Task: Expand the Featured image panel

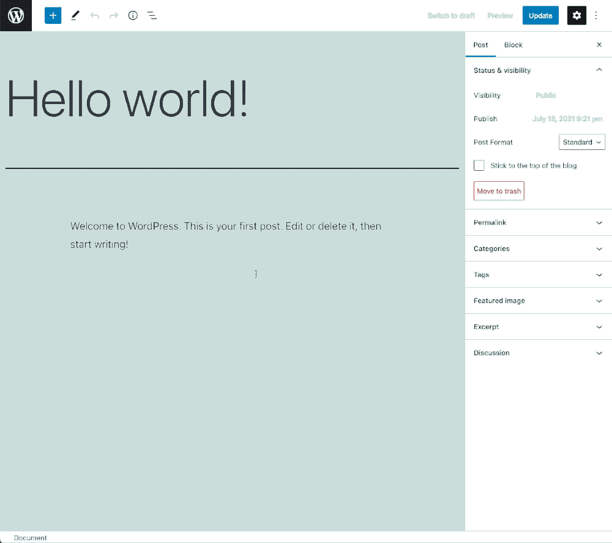Action: pyautogui.click(x=538, y=301)
